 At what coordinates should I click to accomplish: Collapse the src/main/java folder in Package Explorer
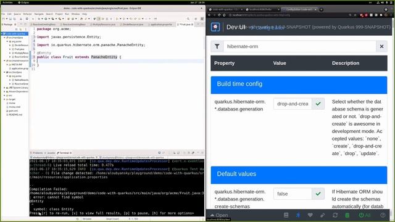coord(4,38)
